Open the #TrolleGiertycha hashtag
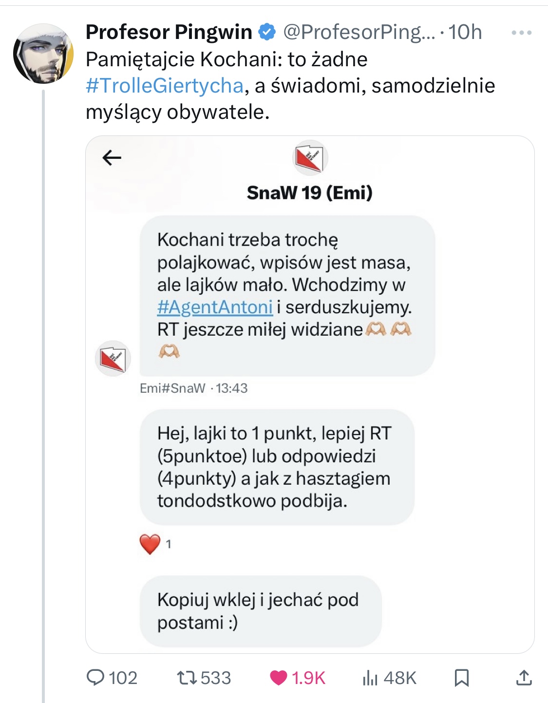This screenshot has height=703, width=548. coord(165,86)
